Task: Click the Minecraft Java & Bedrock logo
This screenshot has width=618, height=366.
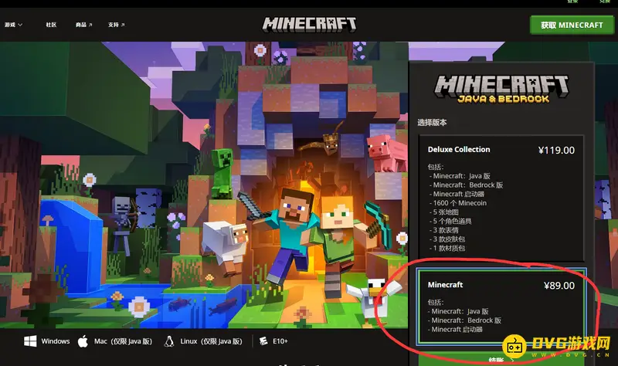Action: click(502, 89)
